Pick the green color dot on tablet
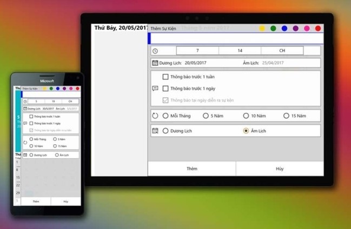 273,29
